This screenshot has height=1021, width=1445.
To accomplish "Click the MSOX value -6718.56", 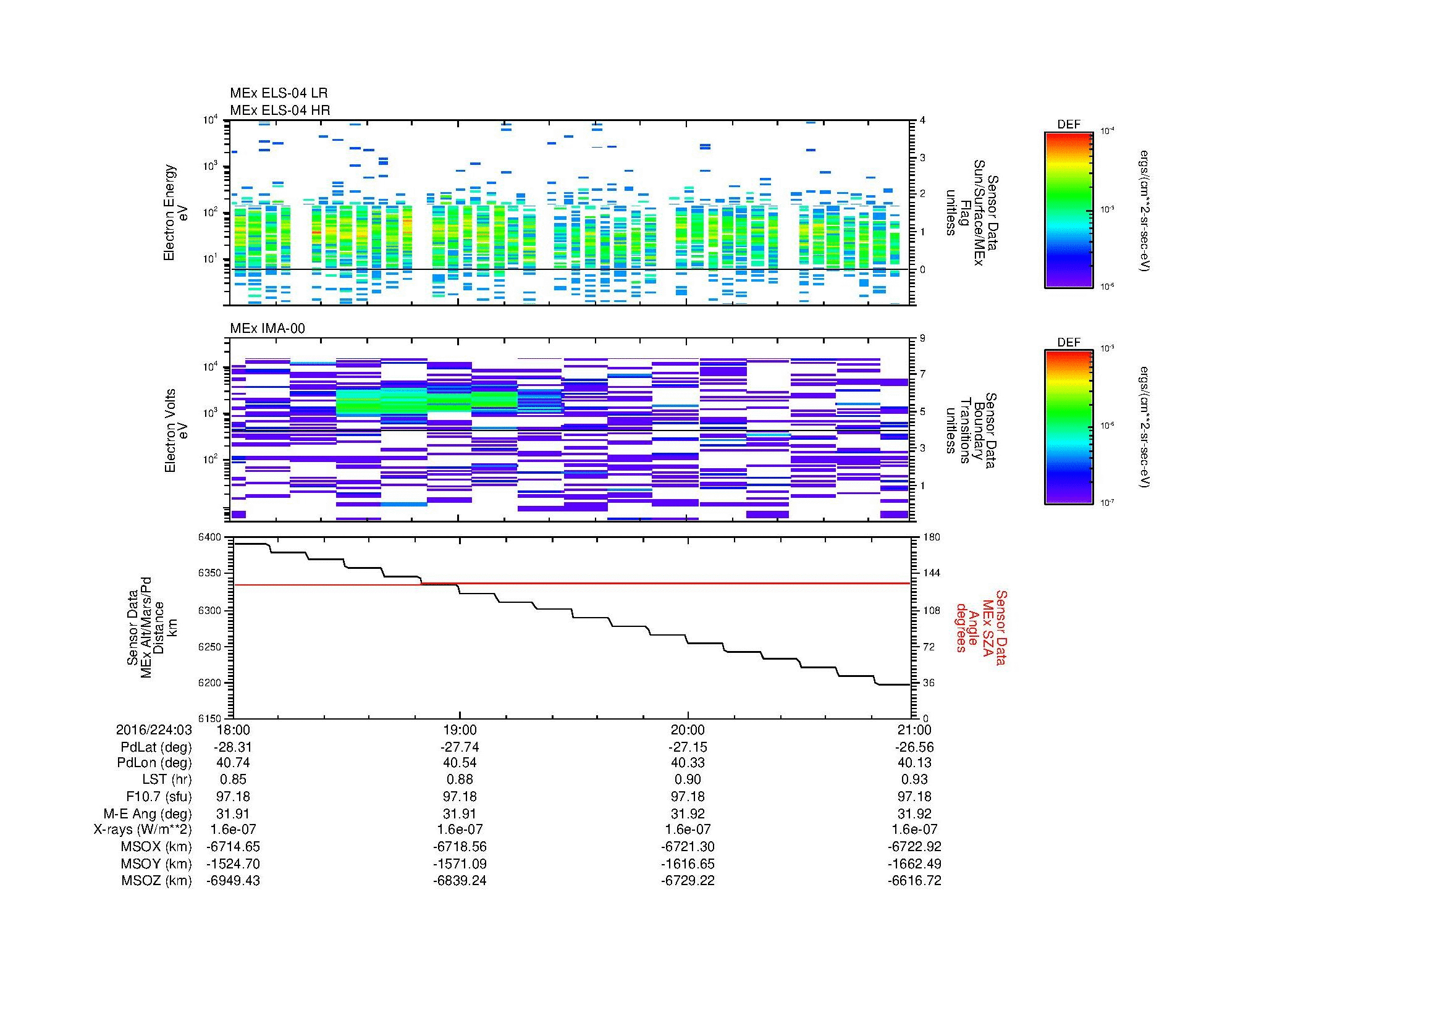I will tap(460, 847).
